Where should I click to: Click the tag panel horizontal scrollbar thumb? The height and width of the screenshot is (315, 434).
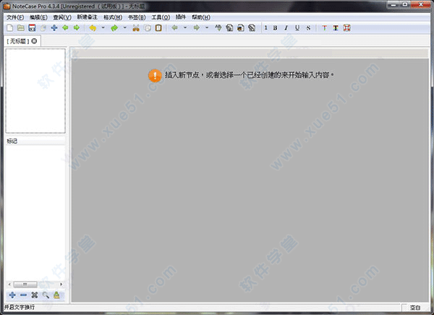[25, 285]
